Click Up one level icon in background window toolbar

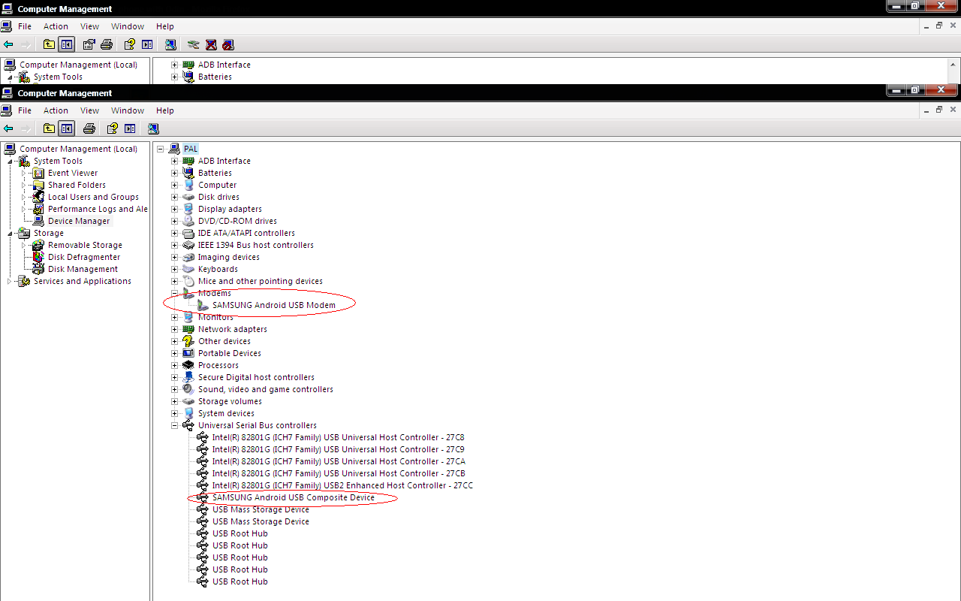point(49,44)
